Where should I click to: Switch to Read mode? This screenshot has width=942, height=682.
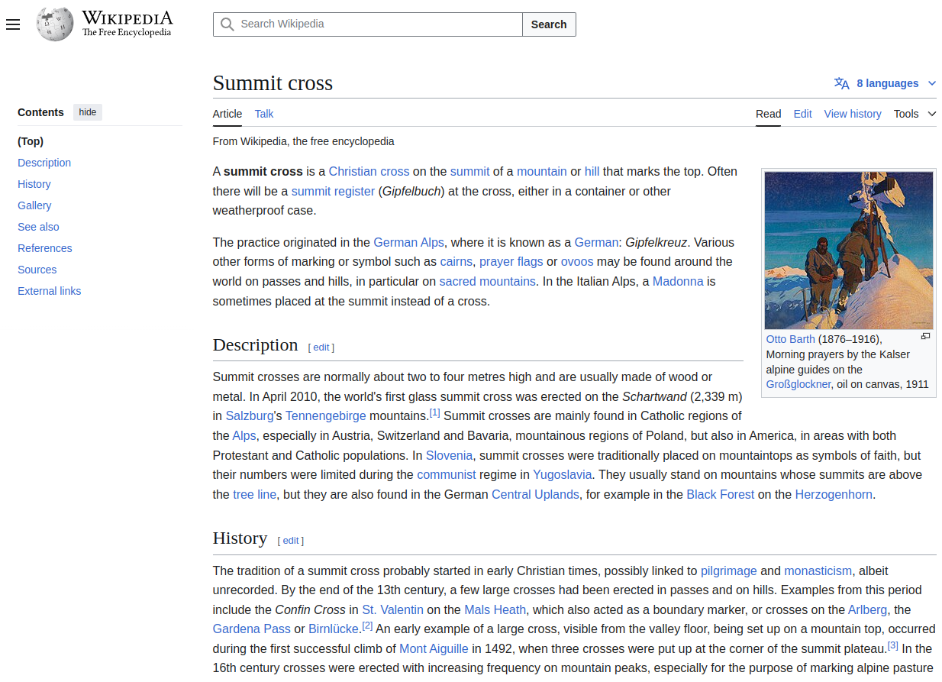[768, 113]
